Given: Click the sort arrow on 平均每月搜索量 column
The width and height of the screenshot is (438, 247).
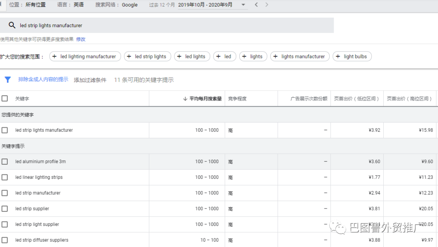Looking at the screenshot, I should coord(185,99).
